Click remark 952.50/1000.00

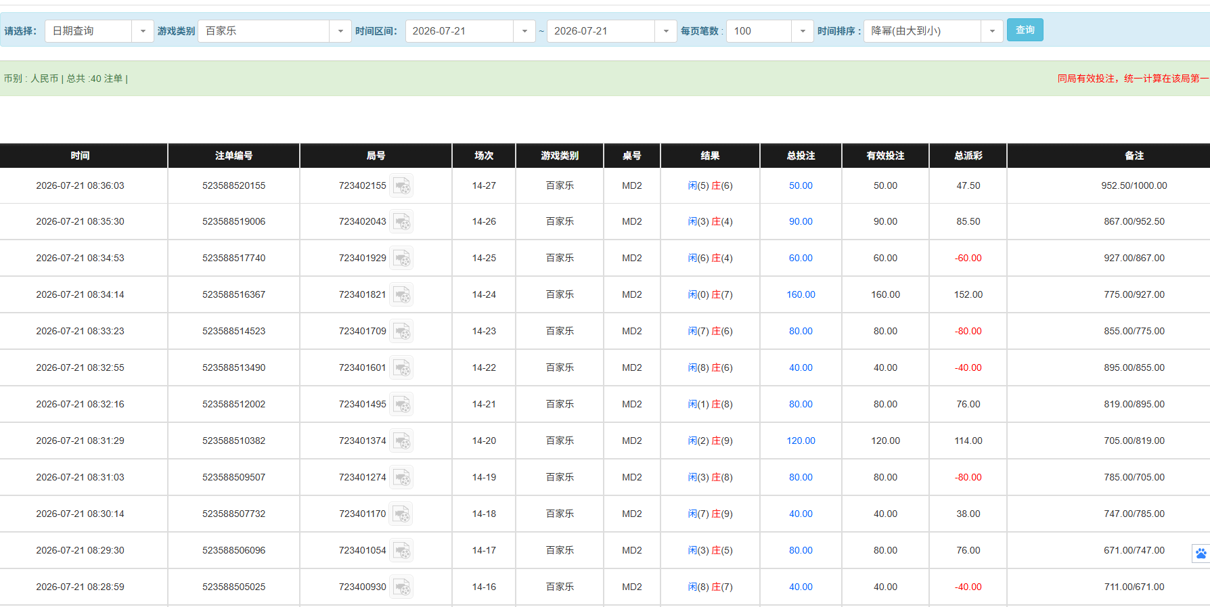pyautogui.click(x=1134, y=185)
